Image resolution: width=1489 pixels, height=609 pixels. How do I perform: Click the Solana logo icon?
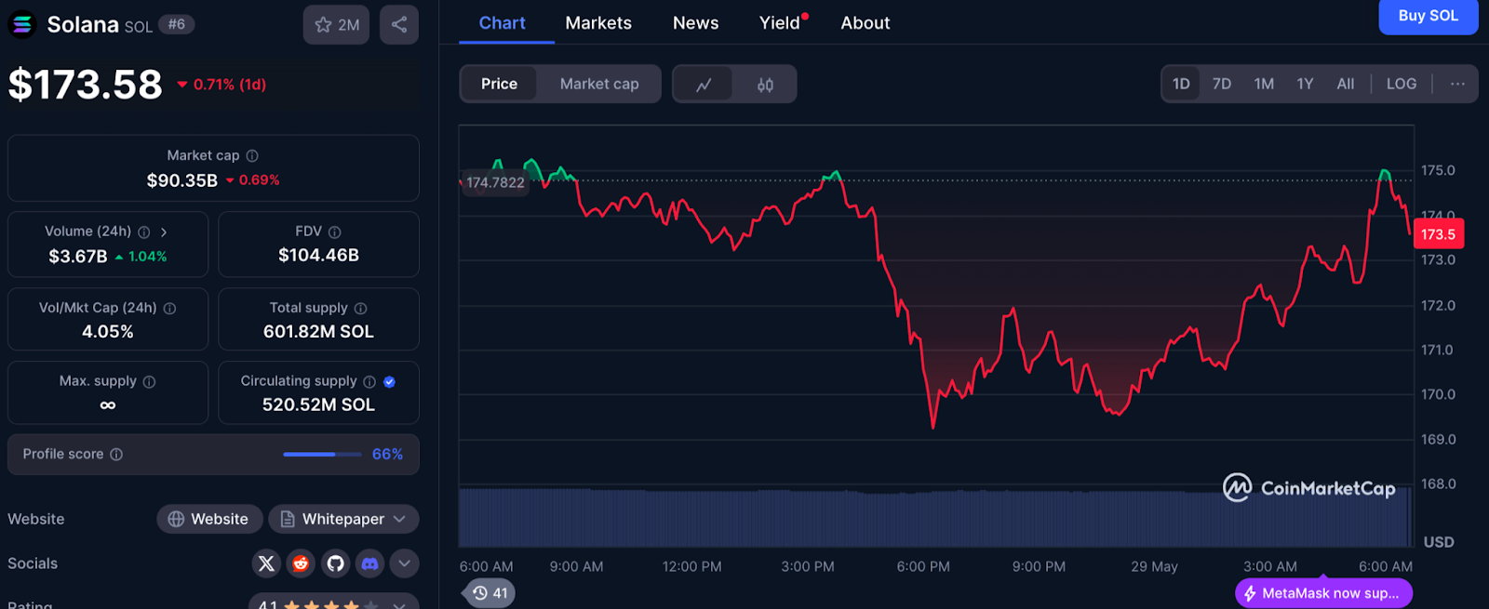(22, 24)
